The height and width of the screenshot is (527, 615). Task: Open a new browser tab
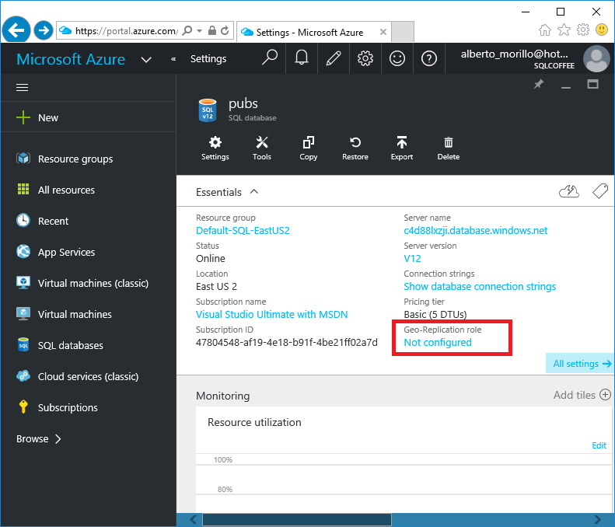tap(403, 31)
